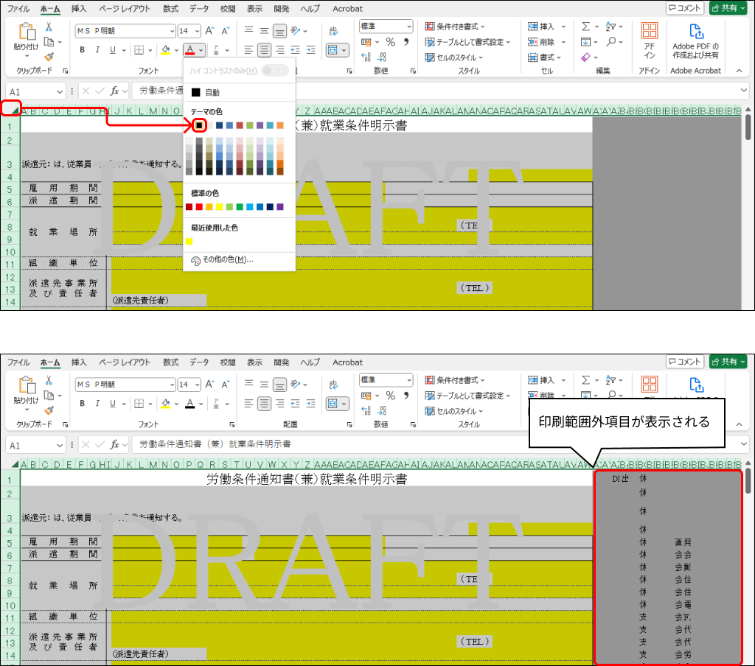Click decrease font size icon in lower window
The width and height of the screenshot is (755, 666).
[x=226, y=385]
